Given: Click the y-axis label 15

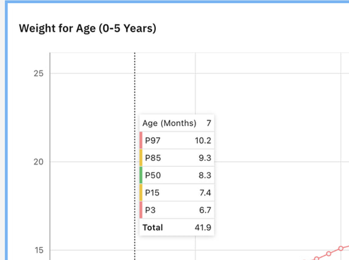Looking at the screenshot, I should 38,250.
